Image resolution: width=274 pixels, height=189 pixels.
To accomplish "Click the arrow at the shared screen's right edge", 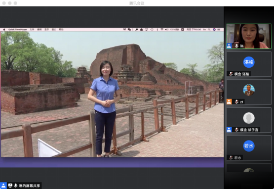I will (x=221, y=98).
